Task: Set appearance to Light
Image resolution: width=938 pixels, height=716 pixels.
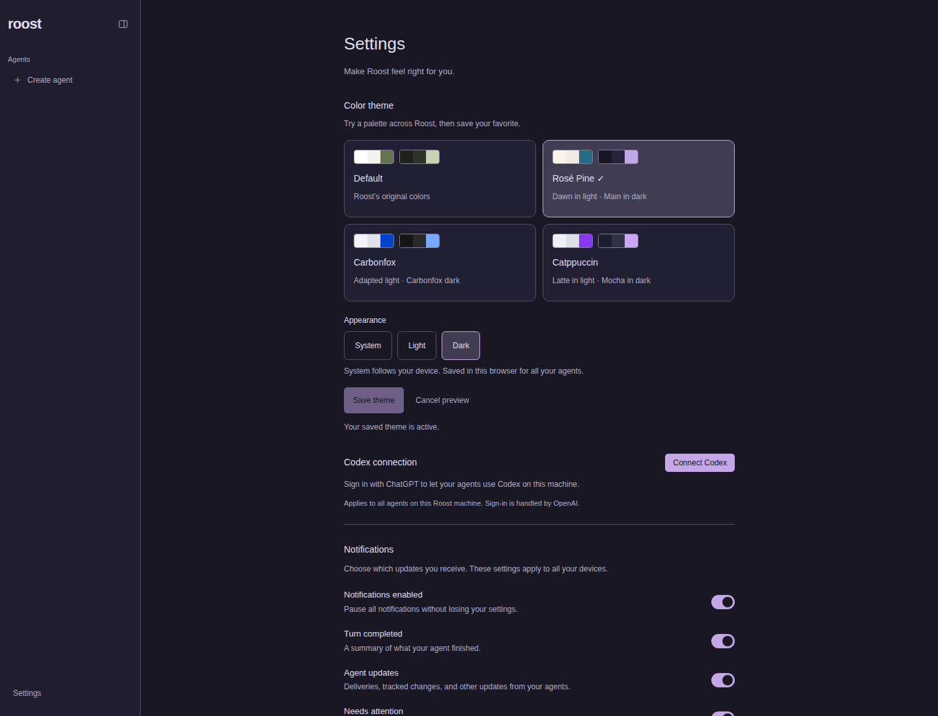Action: [417, 346]
